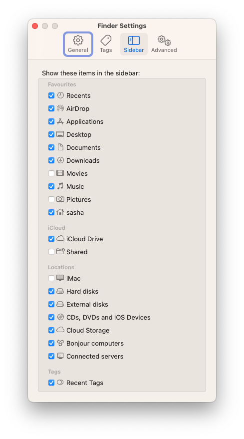Image resolution: width=244 pixels, height=439 pixels.
Task: Click the sasha home folder icon
Action: pos(60,212)
